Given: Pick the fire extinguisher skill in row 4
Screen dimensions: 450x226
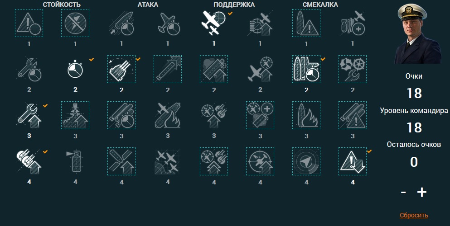Looking at the screenshot, I should click(x=75, y=161).
